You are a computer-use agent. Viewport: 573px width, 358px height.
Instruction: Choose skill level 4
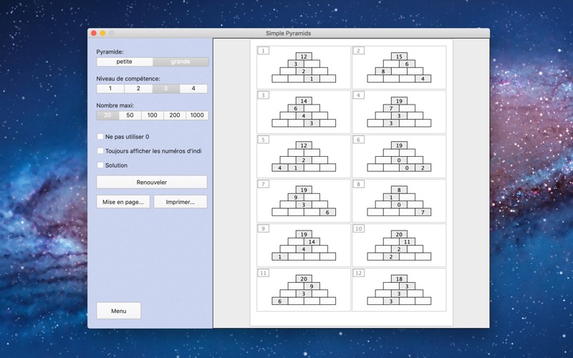click(x=193, y=89)
